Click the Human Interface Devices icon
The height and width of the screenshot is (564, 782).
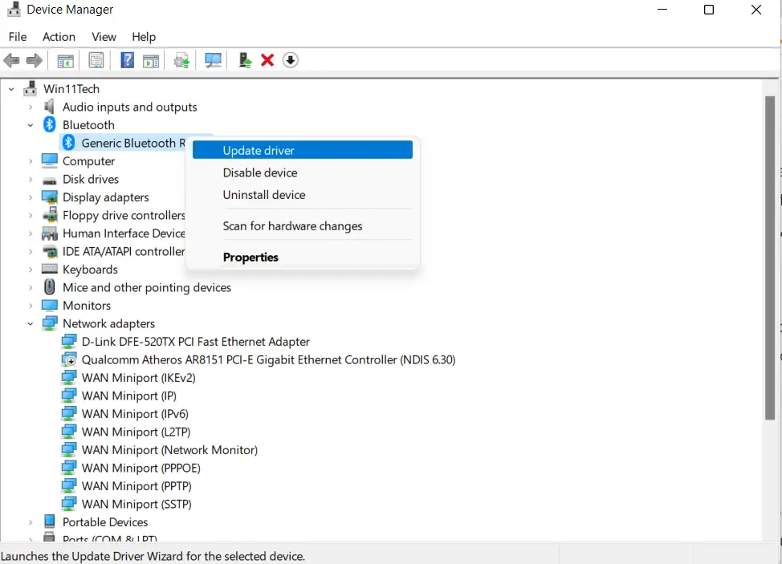point(49,233)
